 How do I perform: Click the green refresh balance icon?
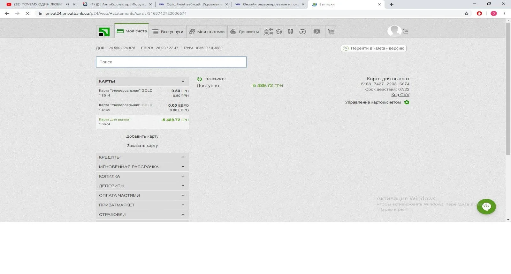click(x=200, y=79)
